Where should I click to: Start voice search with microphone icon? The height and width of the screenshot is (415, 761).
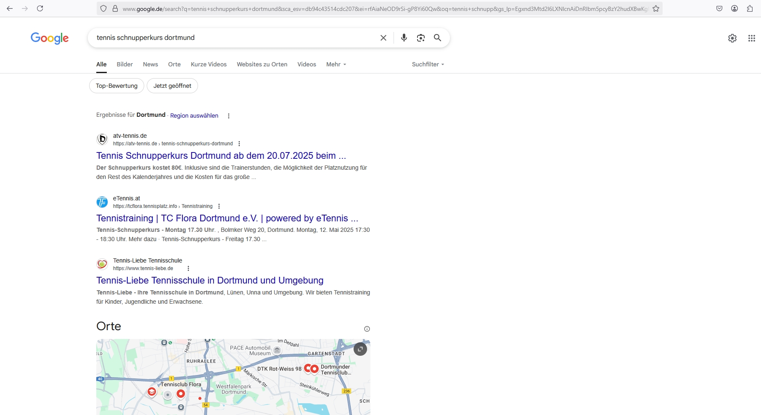tap(404, 38)
